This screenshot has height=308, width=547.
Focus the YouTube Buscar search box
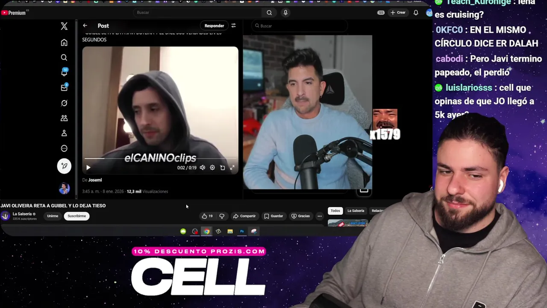coord(197,12)
